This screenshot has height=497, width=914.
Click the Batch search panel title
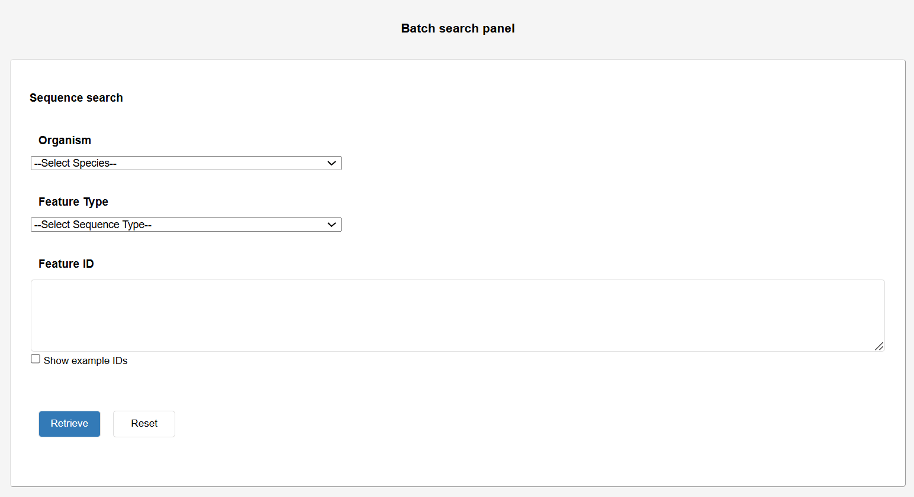pyautogui.click(x=458, y=28)
